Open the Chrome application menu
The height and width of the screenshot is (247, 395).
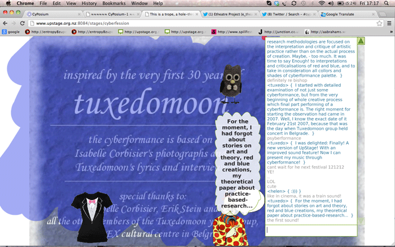[25, 3]
